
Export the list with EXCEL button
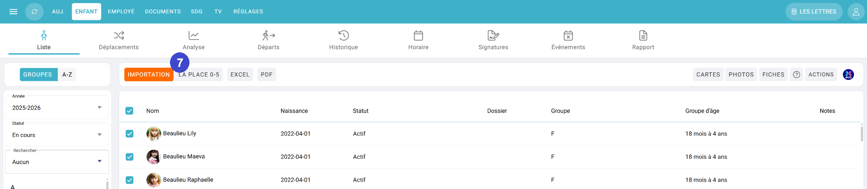pyautogui.click(x=240, y=75)
